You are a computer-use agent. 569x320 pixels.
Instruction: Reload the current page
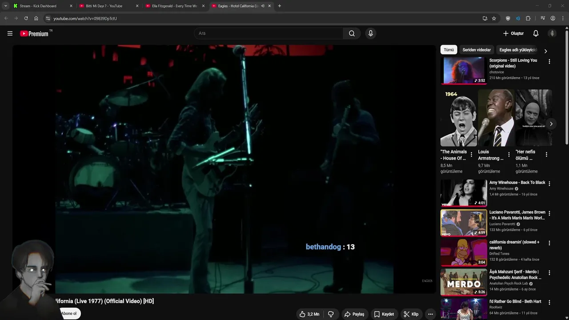26,18
